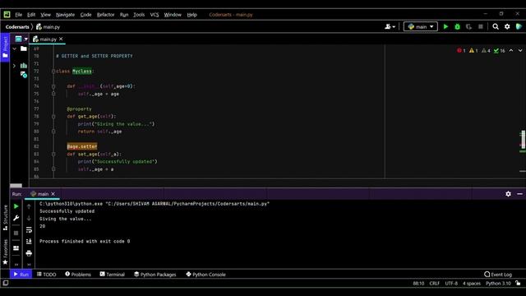The width and height of the screenshot is (526, 296).
Task: Open the View menu
Action: coord(46,15)
